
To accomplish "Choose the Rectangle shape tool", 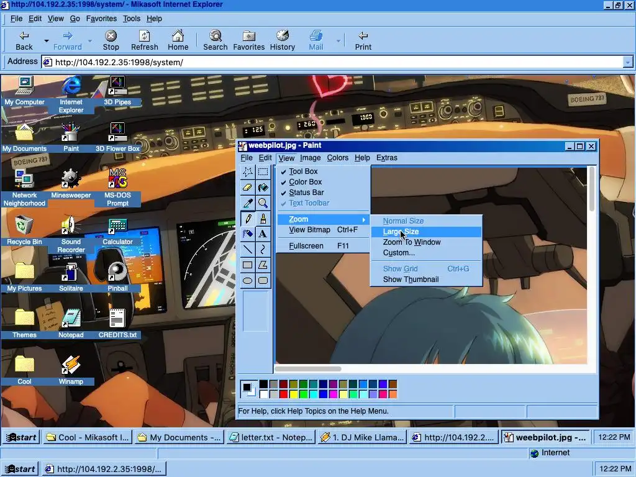I will (247, 265).
